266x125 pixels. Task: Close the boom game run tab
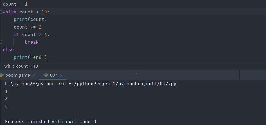pos(34,75)
